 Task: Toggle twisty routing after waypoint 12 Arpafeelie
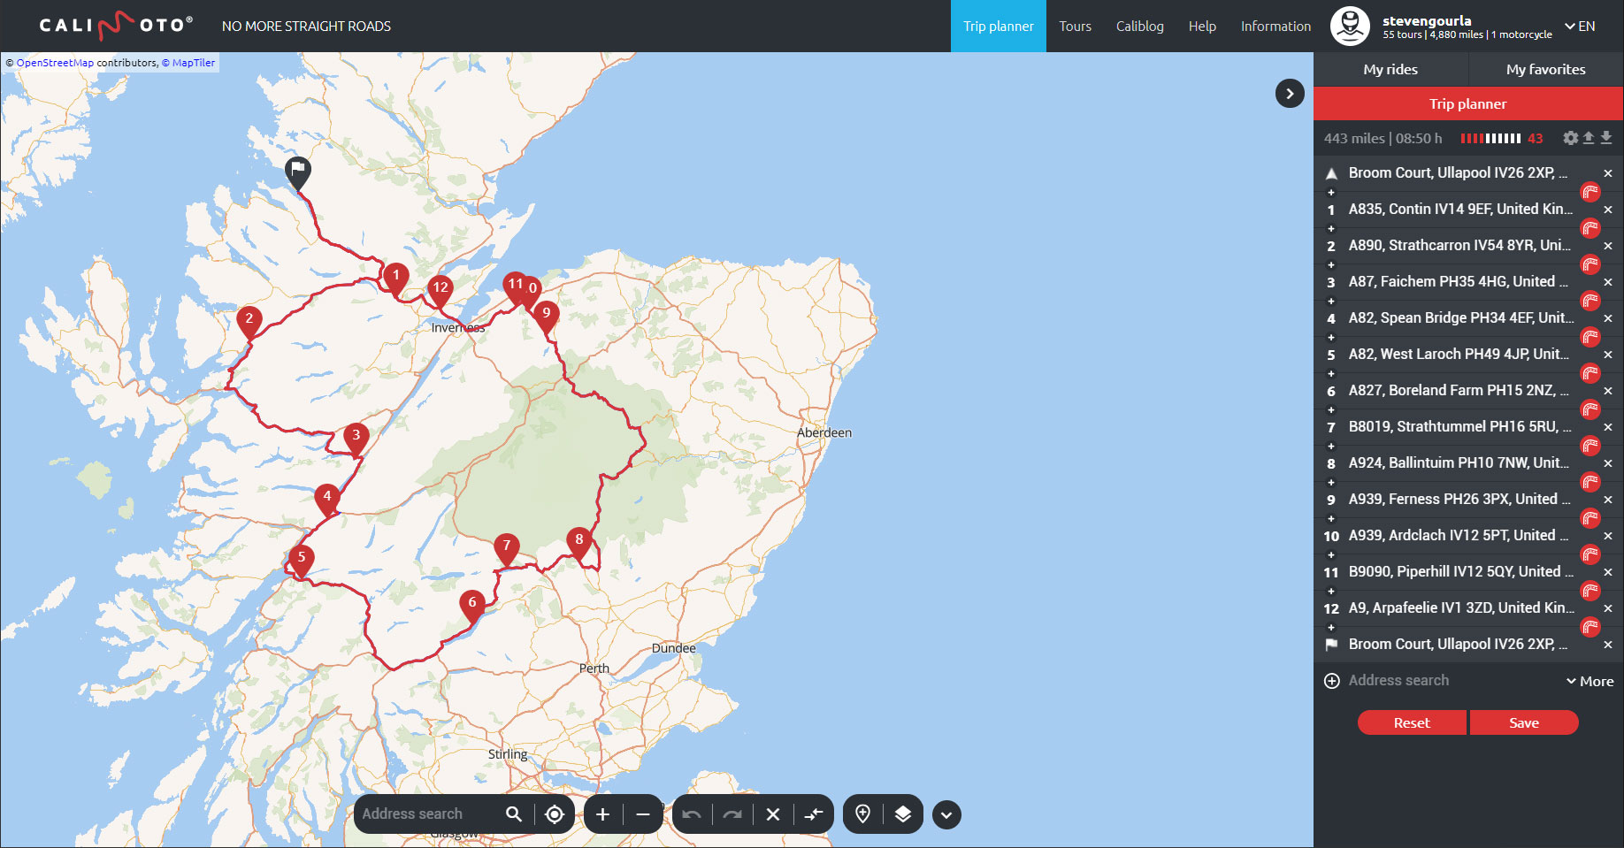coord(1590,627)
